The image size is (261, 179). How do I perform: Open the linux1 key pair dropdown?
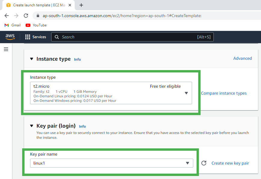[111, 163]
